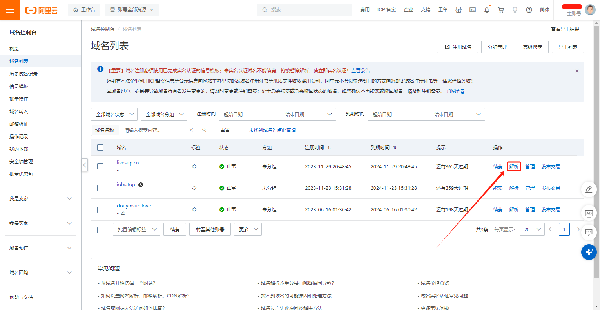The width and height of the screenshot is (600, 310).
Task: Click the user avatar picture
Action: click(x=590, y=10)
